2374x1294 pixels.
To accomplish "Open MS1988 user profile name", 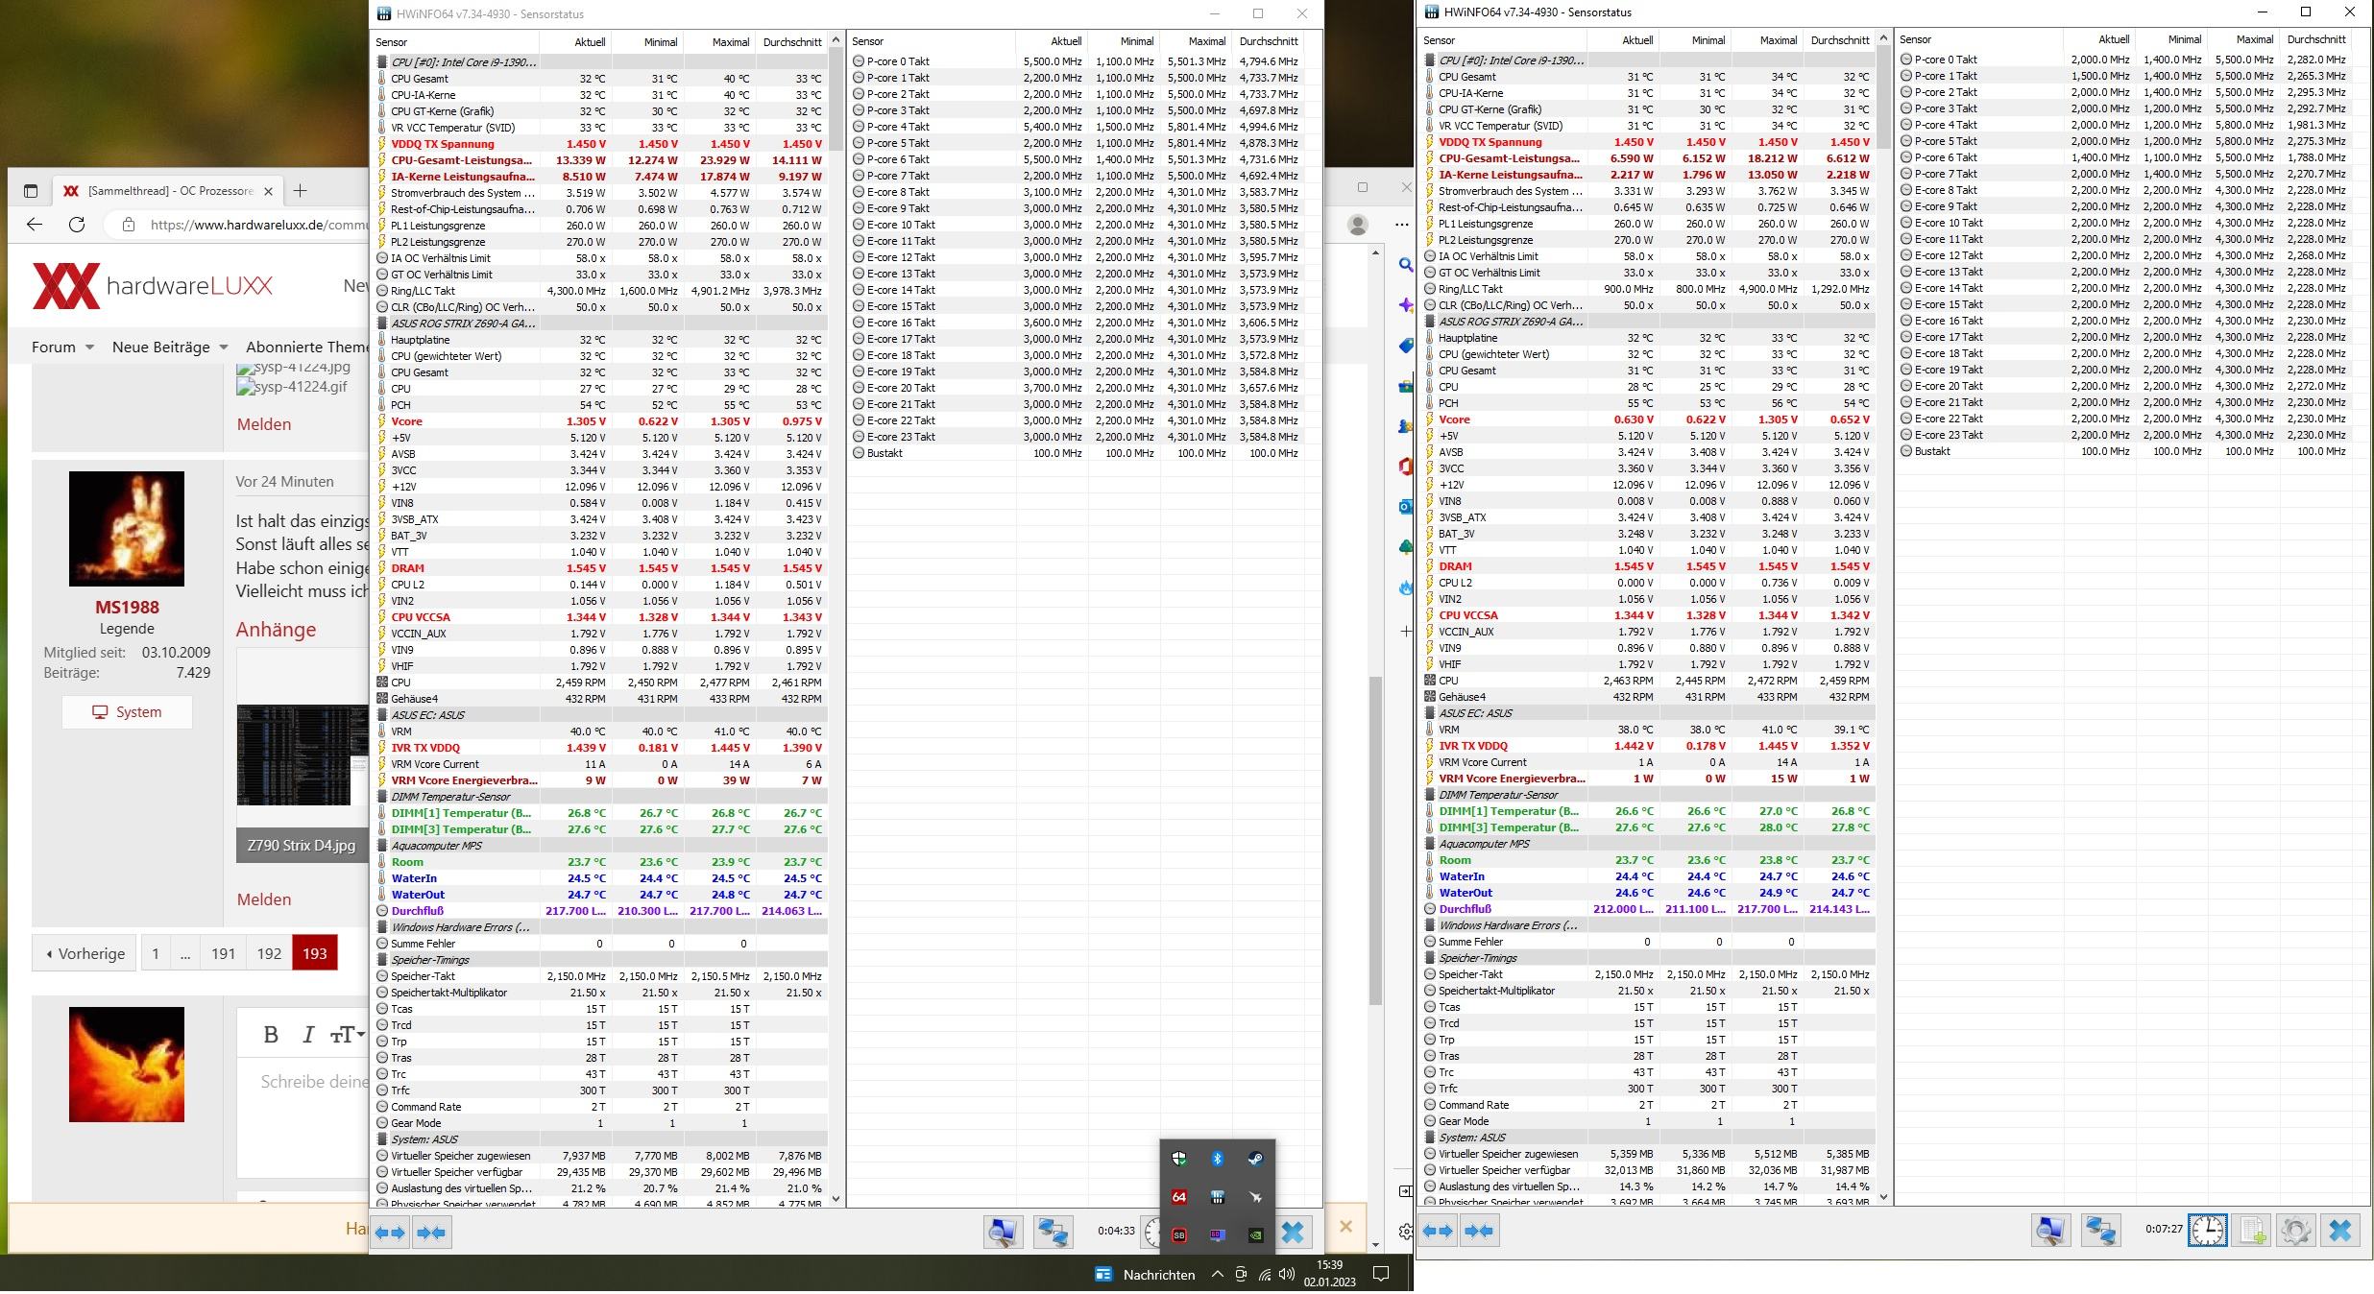I will pos(127,607).
